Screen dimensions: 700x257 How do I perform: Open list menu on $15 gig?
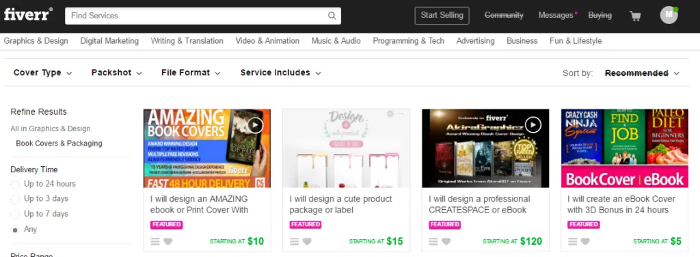coord(294,241)
